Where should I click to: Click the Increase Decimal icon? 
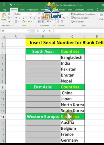[x=58, y=21]
